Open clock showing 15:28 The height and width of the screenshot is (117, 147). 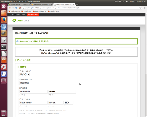tap(132, 1)
